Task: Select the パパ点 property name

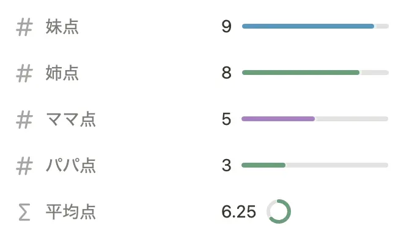Action: [x=71, y=166]
